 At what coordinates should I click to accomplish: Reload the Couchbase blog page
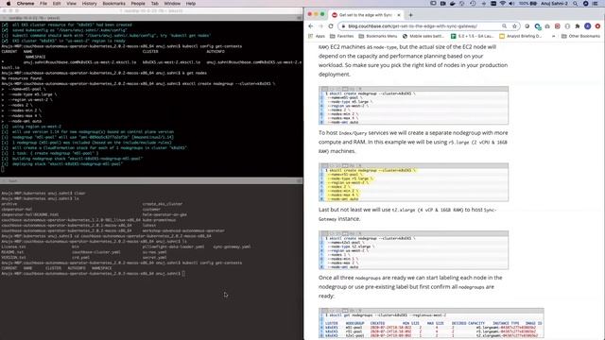pos(331,25)
